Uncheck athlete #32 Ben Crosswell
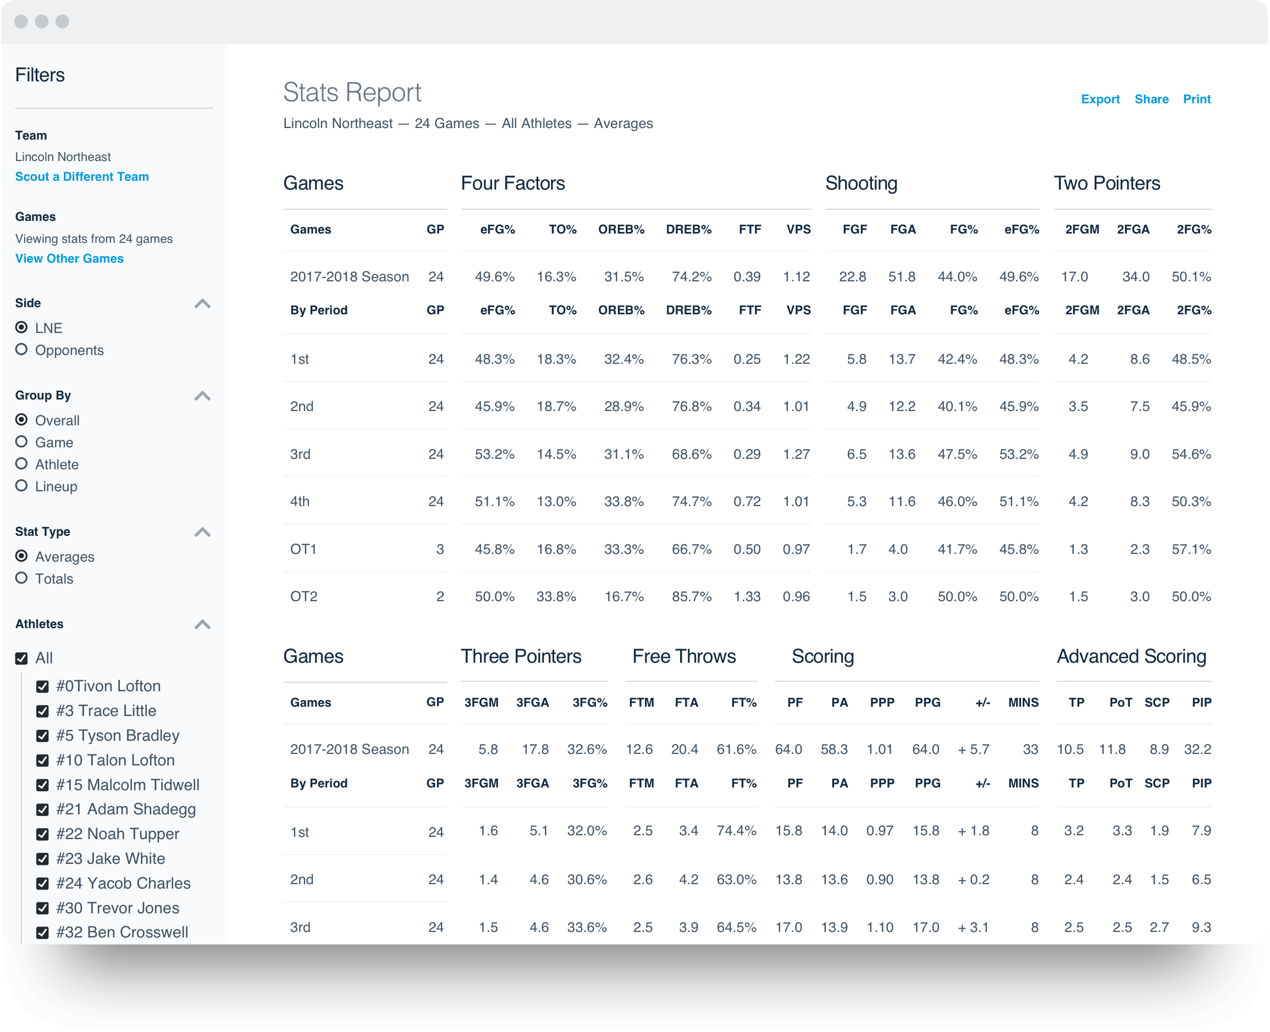Screen dimensions: 1270x1032 pos(42,933)
